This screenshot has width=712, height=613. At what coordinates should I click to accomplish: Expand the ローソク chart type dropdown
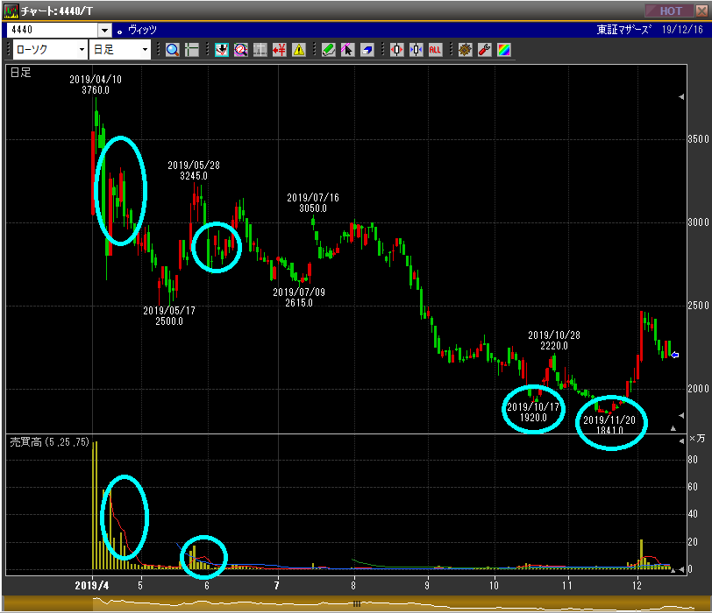82,50
